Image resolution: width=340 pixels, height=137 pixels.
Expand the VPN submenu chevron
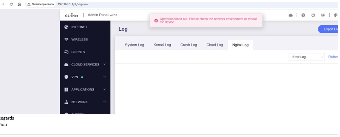pyautogui.click(x=105, y=77)
